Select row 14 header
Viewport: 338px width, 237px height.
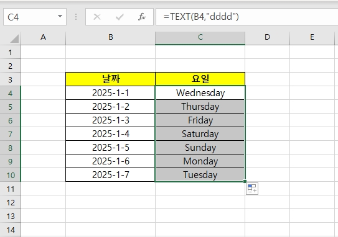[x=11, y=230]
